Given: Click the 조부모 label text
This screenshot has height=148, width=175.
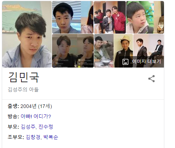Looking at the screenshot, I should coord(16,137).
